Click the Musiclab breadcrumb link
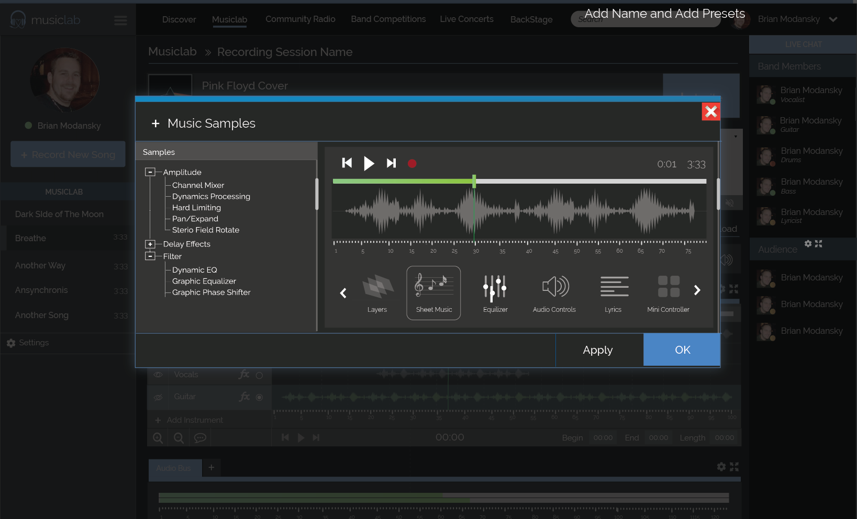This screenshot has width=857, height=519. tap(172, 52)
